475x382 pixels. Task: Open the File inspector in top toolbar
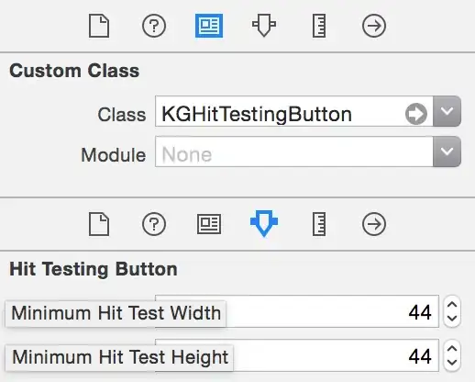pos(99,26)
